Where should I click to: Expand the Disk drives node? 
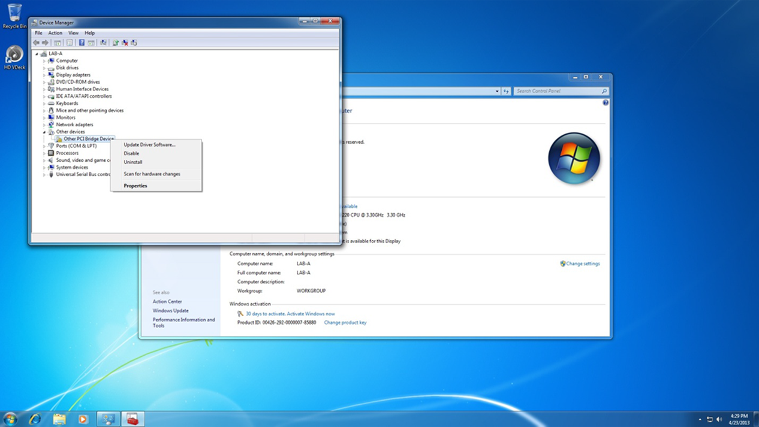tap(44, 68)
